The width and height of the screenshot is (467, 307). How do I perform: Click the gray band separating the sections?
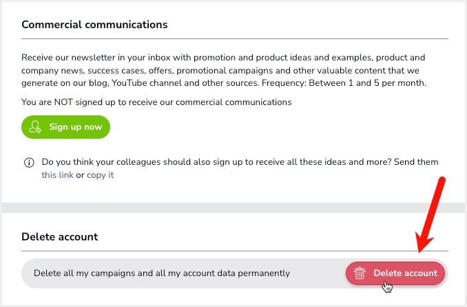(x=233, y=207)
